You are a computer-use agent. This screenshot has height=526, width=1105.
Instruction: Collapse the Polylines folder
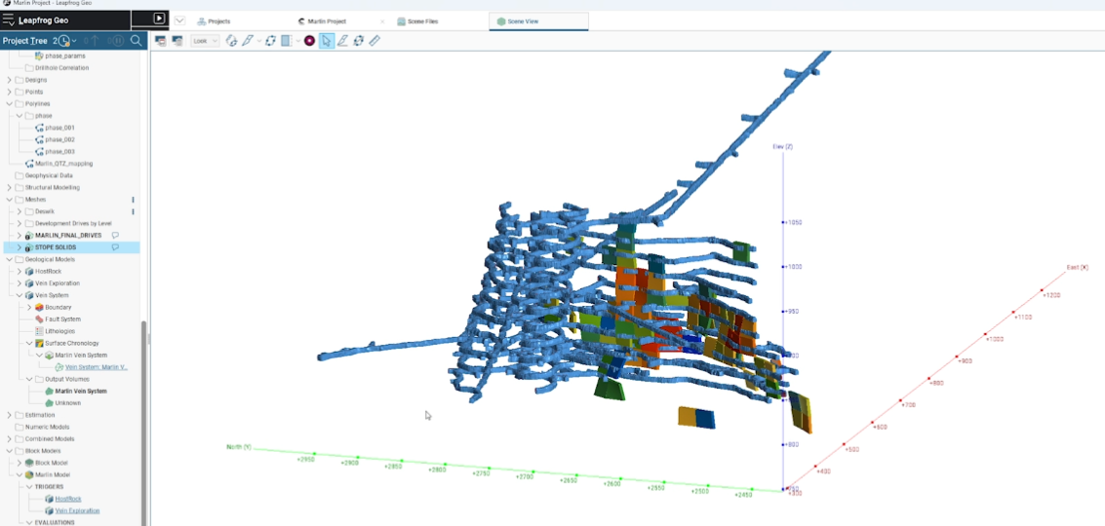(10, 103)
